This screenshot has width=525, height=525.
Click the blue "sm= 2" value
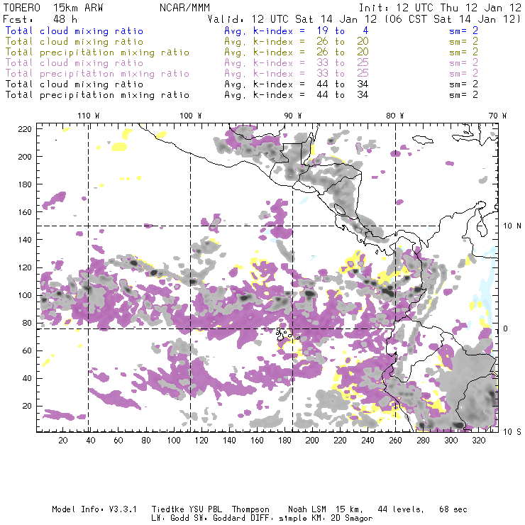pyautogui.click(x=464, y=31)
